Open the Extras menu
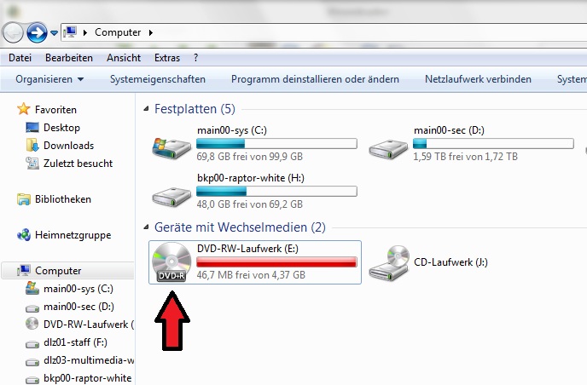This screenshot has height=385, width=587. 167,58
